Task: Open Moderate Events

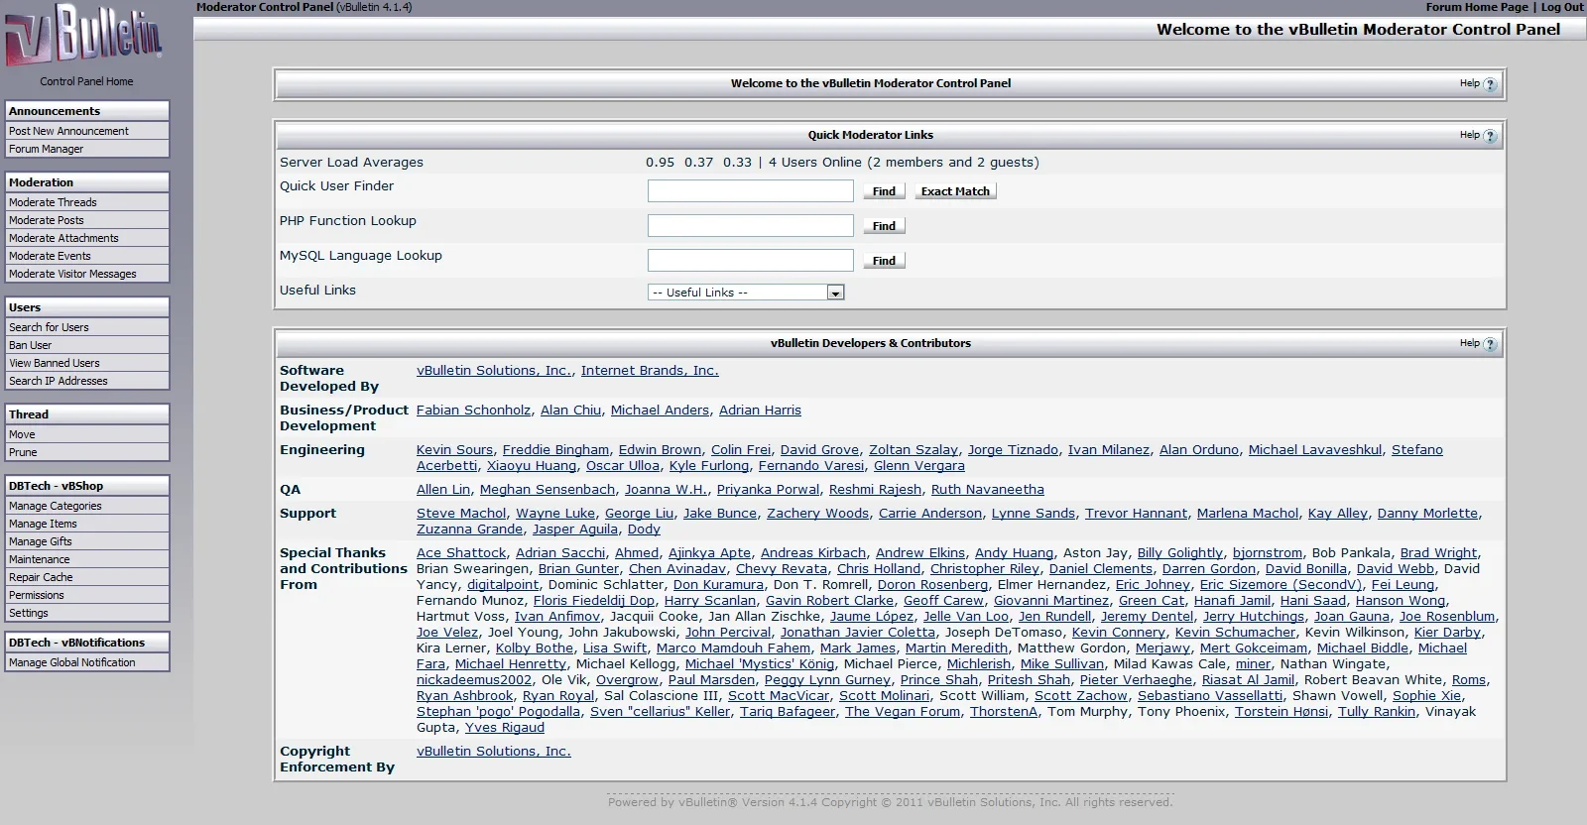Action: [x=87, y=256]
